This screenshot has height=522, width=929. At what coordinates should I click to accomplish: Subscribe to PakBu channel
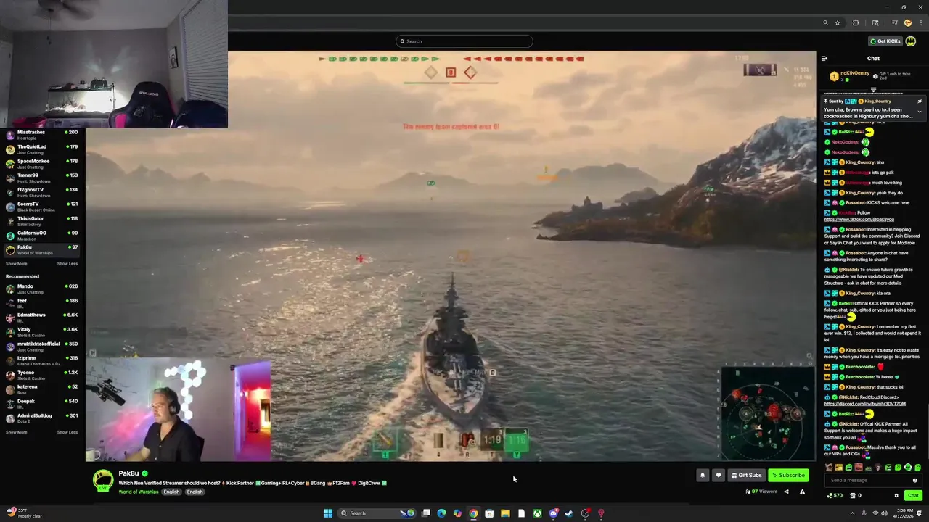click(788, 476)
